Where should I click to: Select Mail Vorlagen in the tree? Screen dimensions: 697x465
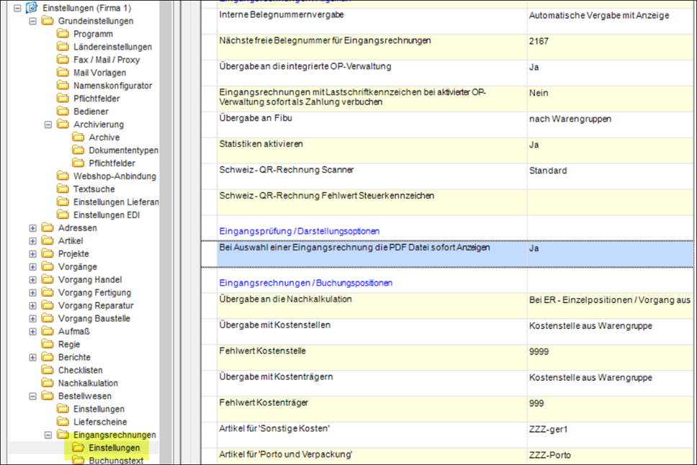click(x=99, y=73)
